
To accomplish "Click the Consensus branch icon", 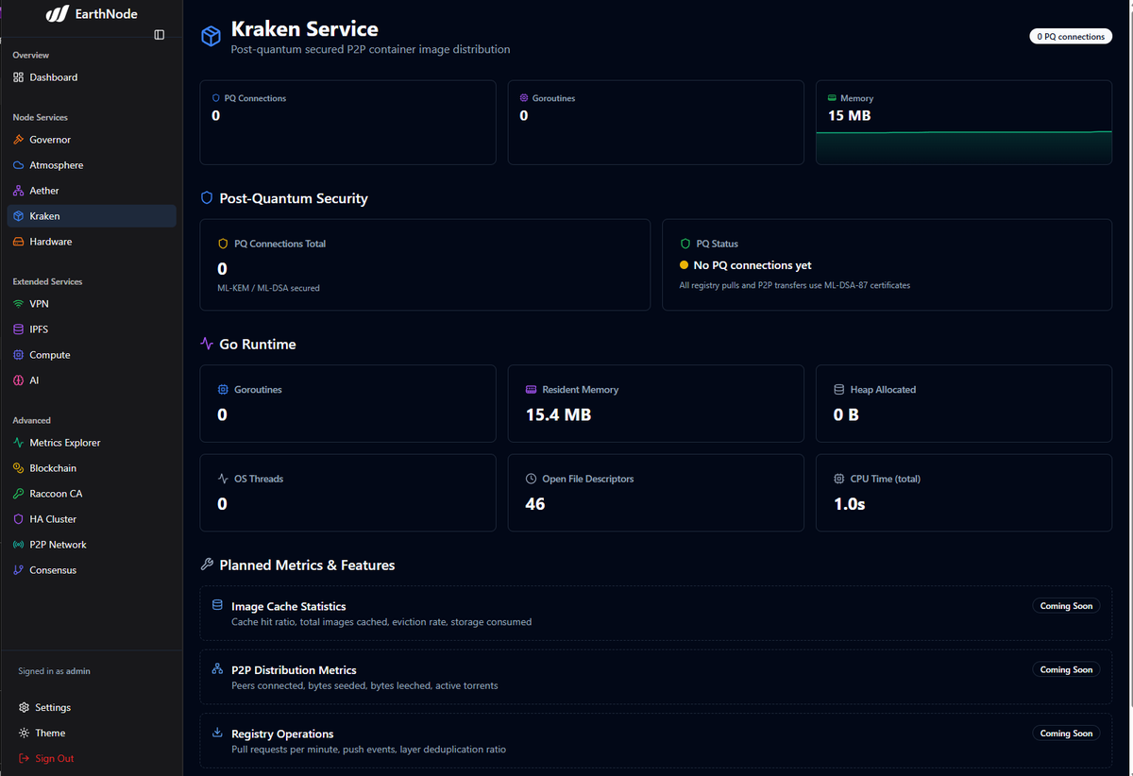I will pyautogui.click(x=19, y=570).
